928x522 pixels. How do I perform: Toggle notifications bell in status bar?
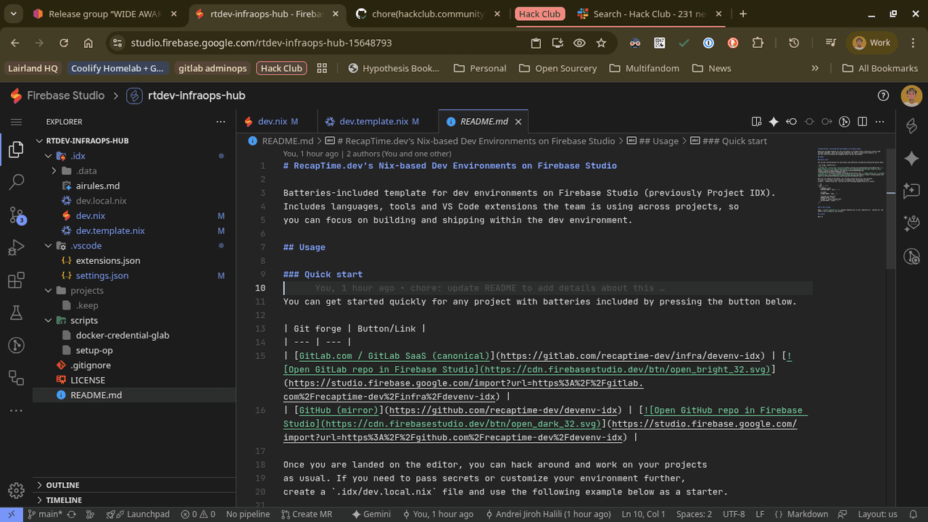[x=913, y=514]
